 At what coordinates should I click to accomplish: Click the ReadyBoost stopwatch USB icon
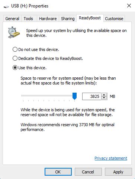pyautogui.click(x=14, y=32)
